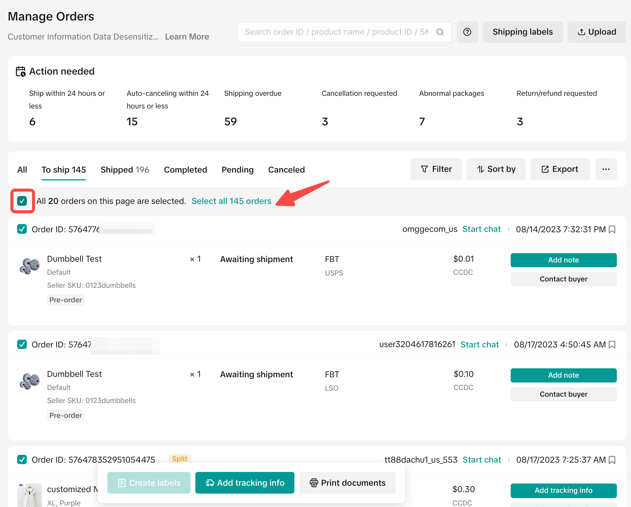Click Dumbbell Test thumbnail in first order
Viewport: 631px width, 507px height.
point(29,266)
